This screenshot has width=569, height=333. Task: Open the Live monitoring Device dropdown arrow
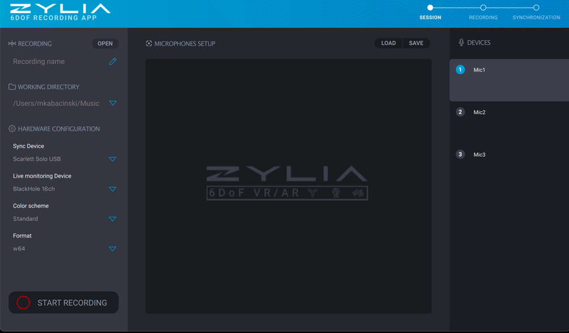coord(113,189)
